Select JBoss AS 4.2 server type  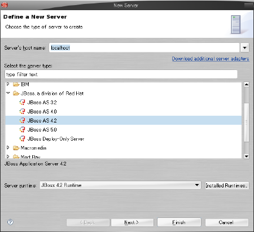42,120
